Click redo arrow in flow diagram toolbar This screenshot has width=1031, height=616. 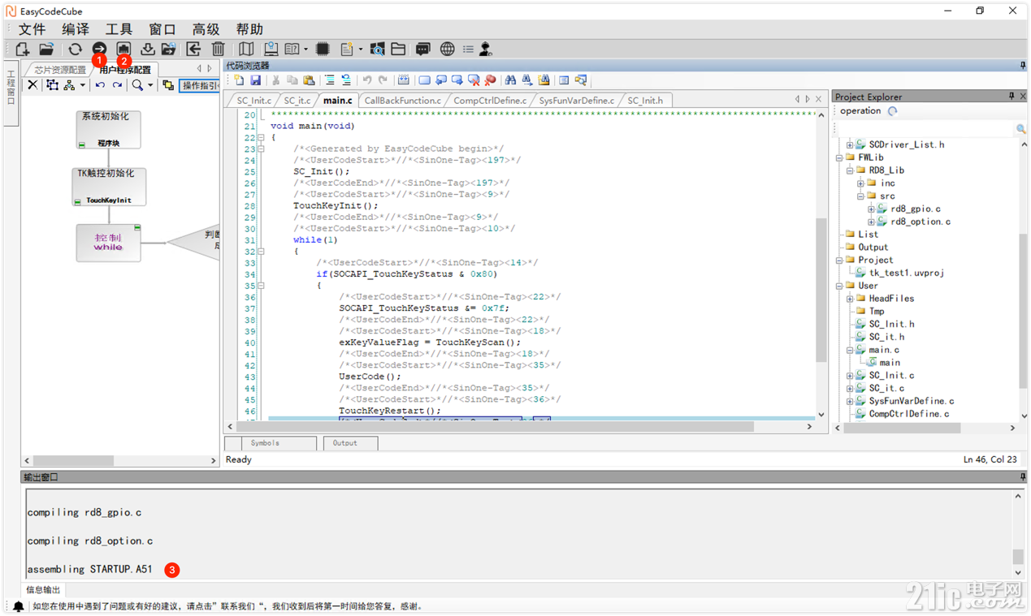[117, 85]
